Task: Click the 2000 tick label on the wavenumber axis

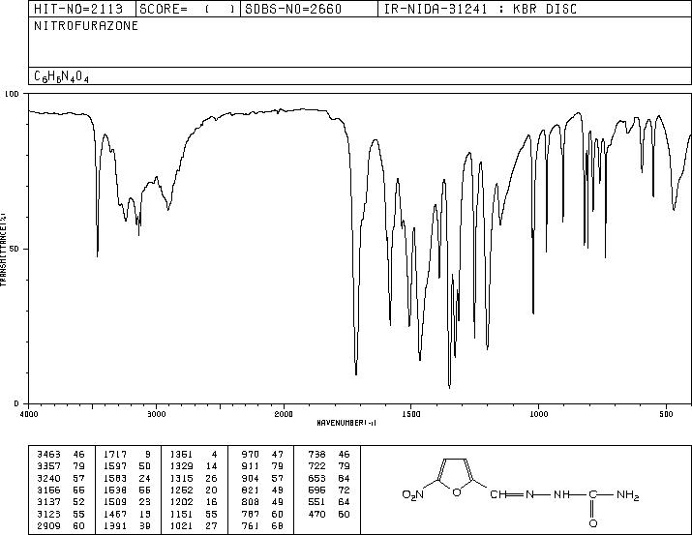Action: pyautogui.click(x=284, y=414)
